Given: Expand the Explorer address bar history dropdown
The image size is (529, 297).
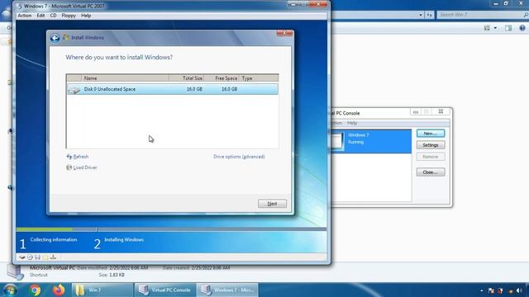Looking at the screenshot, I should pos(421,15).
